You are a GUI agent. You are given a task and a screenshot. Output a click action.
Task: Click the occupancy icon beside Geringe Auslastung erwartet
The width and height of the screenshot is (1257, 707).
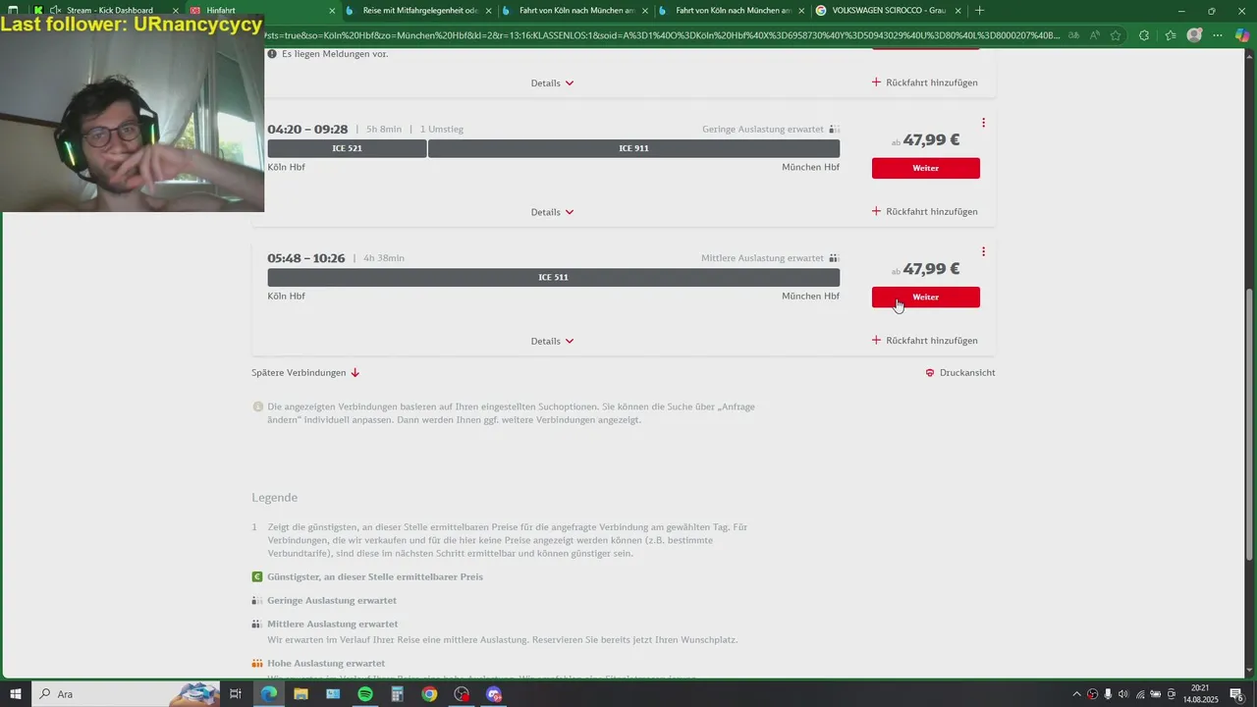pyautogui.click(x=834, y=129)
